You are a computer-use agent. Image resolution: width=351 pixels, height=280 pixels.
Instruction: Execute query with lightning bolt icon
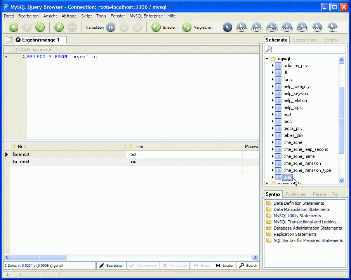[x=59, y=27]
